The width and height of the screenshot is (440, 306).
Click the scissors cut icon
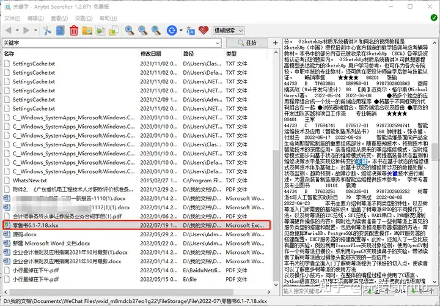tap(47, 31)
